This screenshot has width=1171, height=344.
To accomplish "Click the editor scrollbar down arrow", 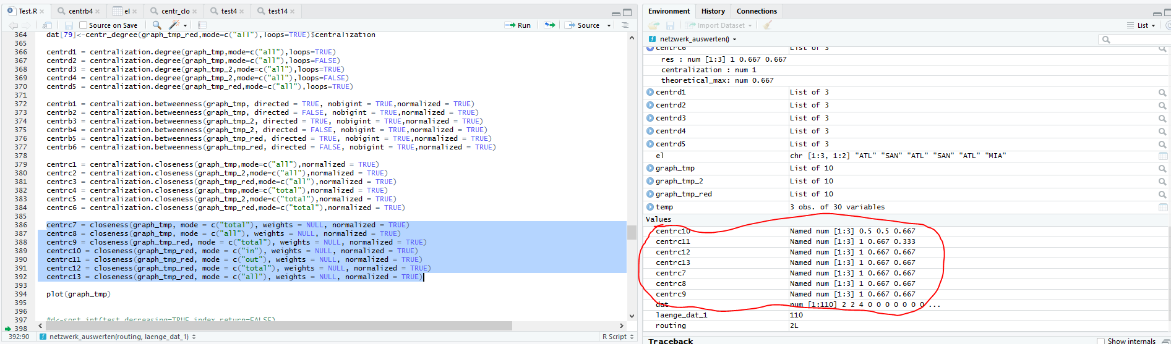I will coord(632,316).
